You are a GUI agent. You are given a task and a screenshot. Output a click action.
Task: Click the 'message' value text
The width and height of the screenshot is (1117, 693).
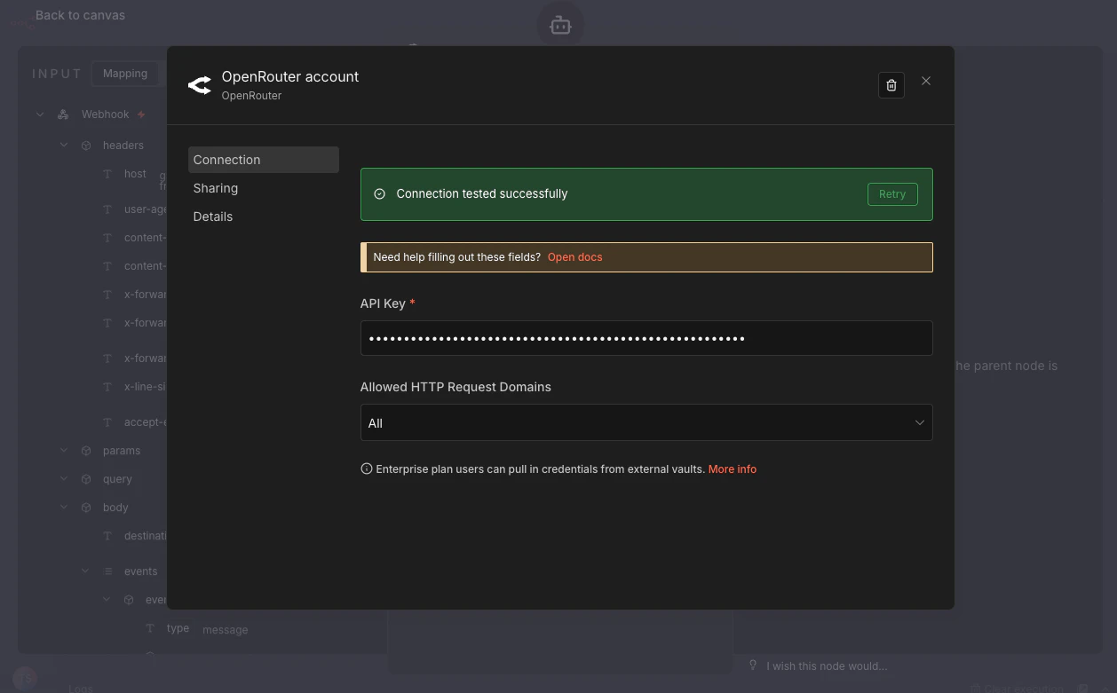coord(225,630)
